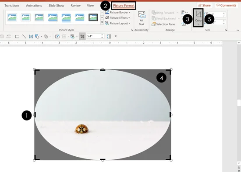
Task: Increase the 5.4" value with up spinner
Action: (102, 35)
